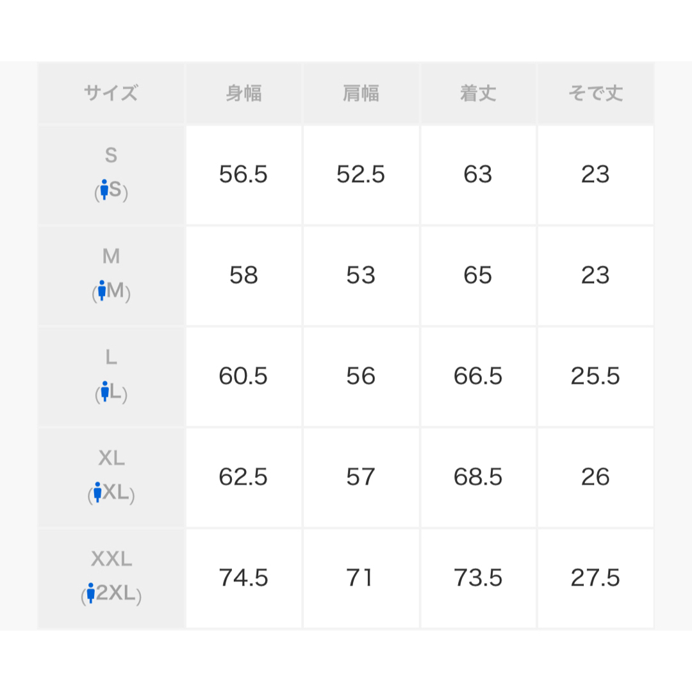Click the XXL size row label
Screen dimensions: 692x692
click(x=111, y=579)
